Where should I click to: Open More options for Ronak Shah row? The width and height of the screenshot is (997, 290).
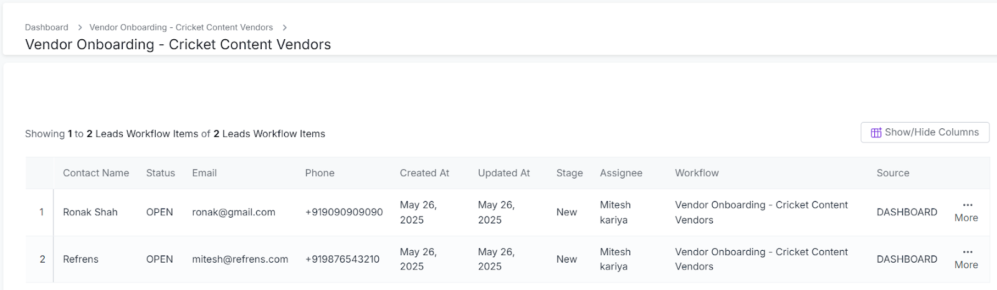[x=966, y=212]
